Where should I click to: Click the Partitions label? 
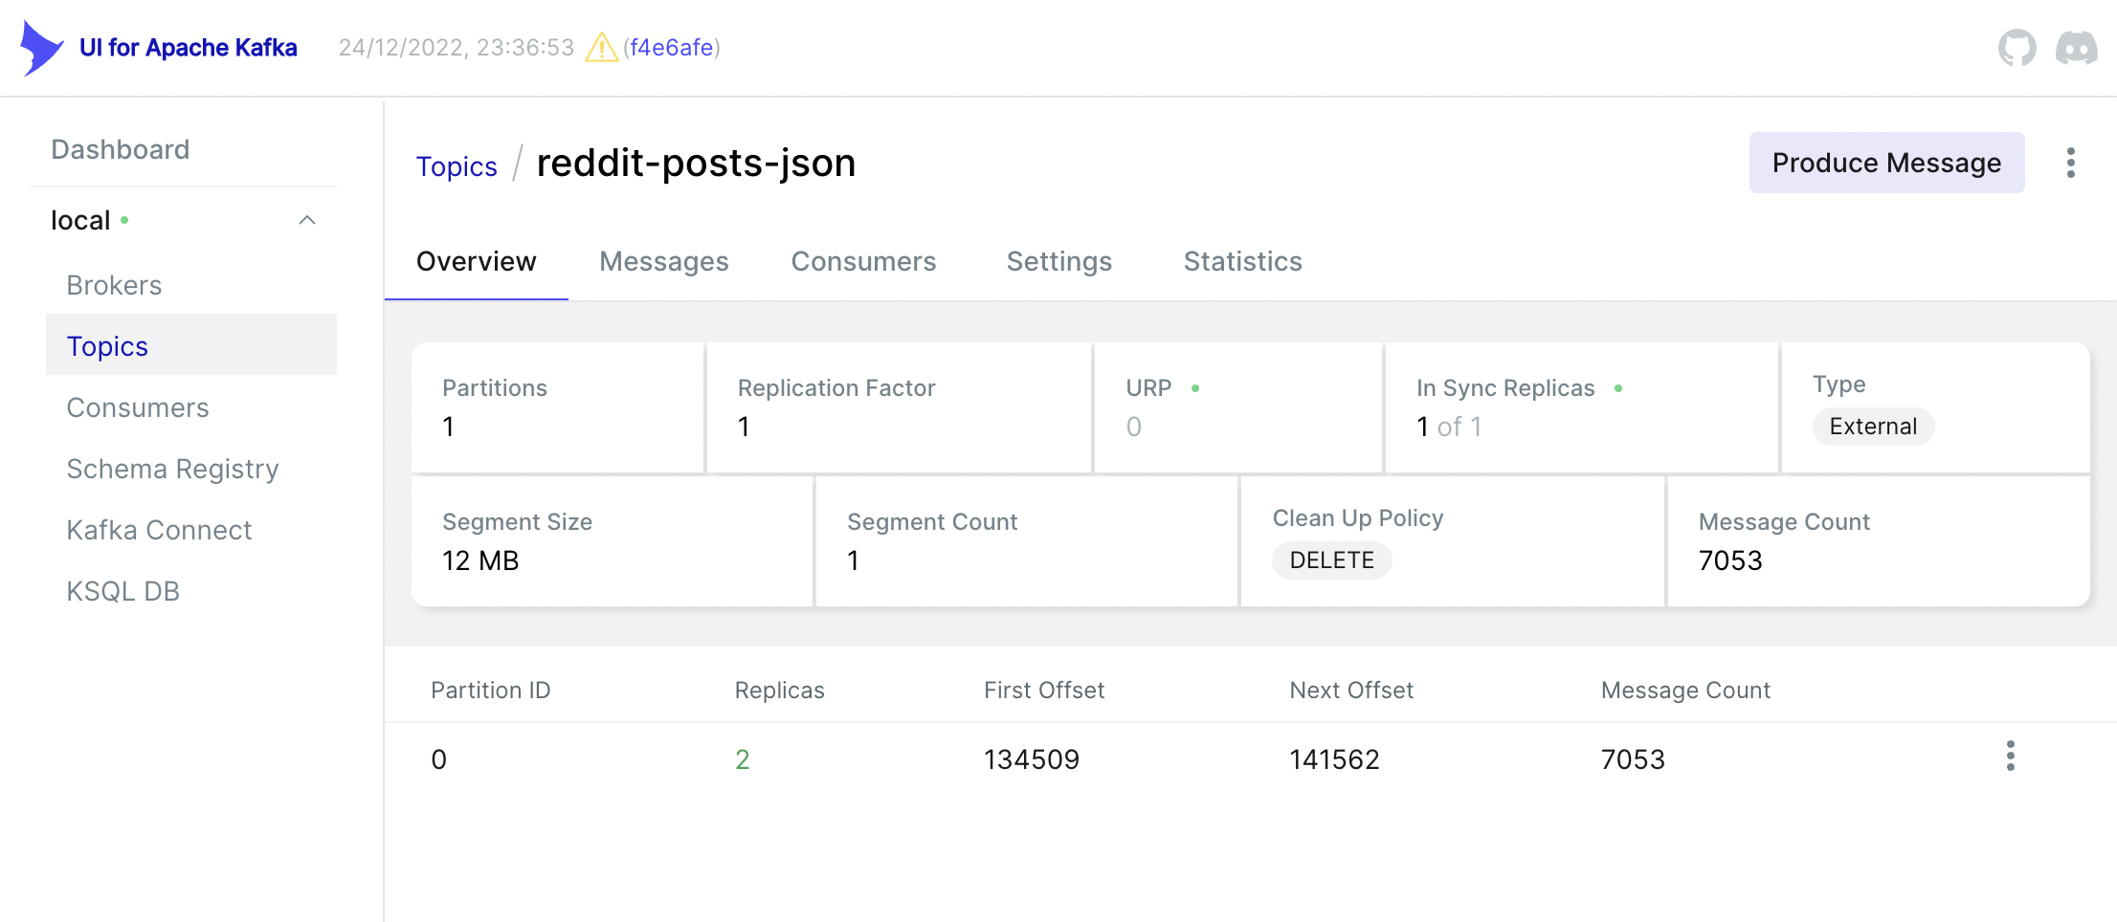495,388
